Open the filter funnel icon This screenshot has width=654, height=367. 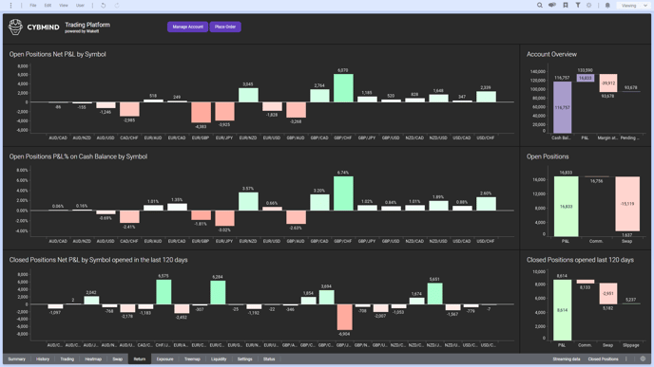click(x=578, y=6)
